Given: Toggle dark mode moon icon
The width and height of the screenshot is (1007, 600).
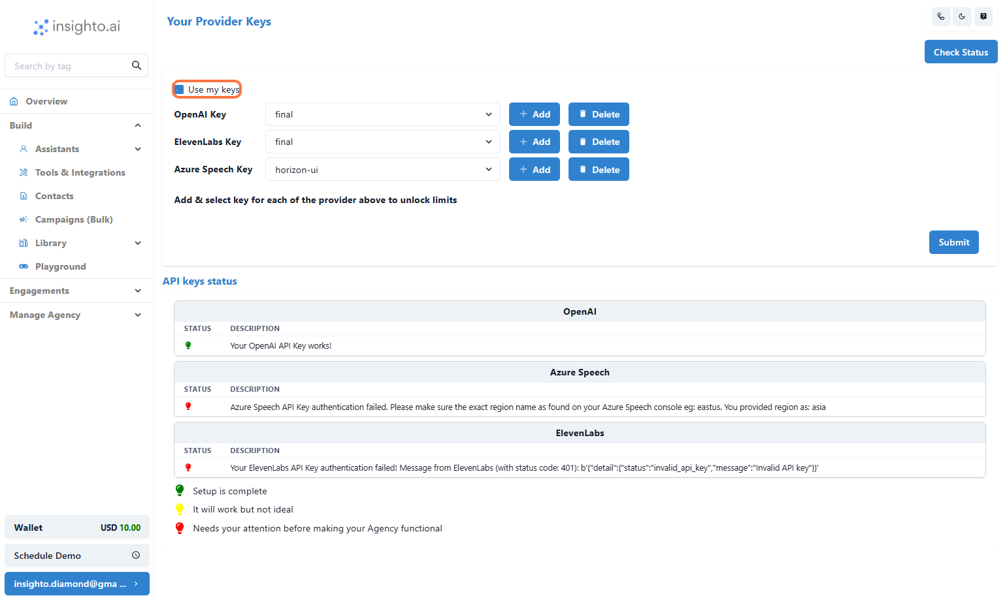Looking at the screenshot, I should coord(962,16).
